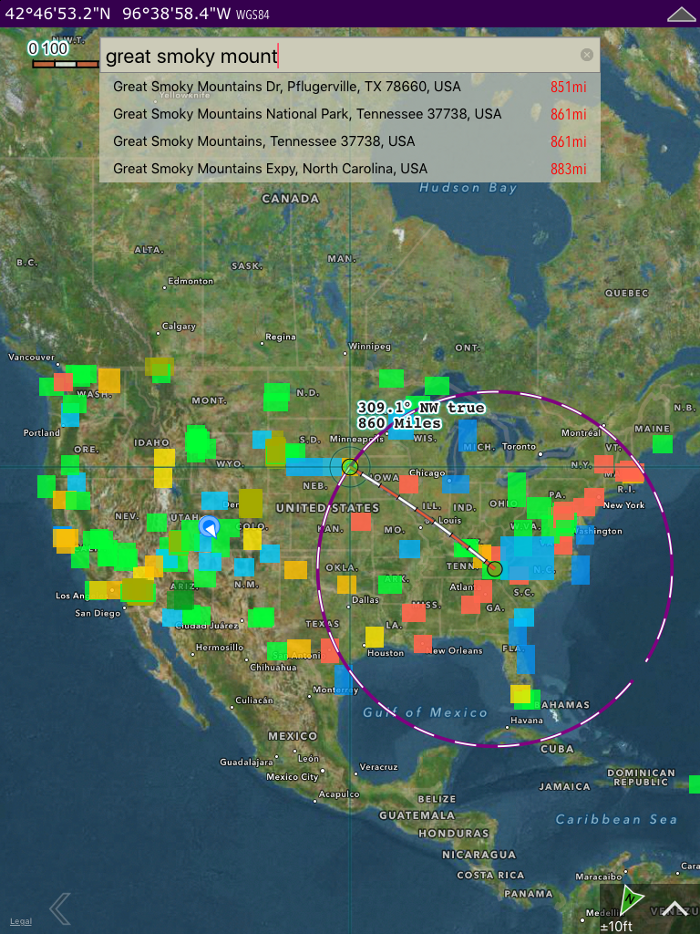Tap the crosshair marker near Nebraska
700x934 pixels.
coord(350,468)
